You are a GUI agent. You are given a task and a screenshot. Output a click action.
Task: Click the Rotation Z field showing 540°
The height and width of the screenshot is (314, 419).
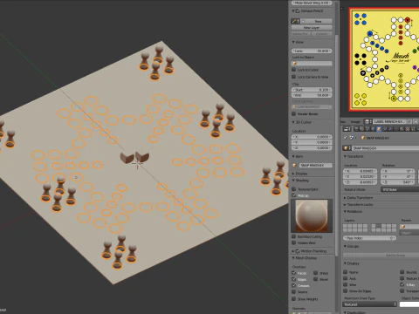pyautogui.click(x=398, y=182)
